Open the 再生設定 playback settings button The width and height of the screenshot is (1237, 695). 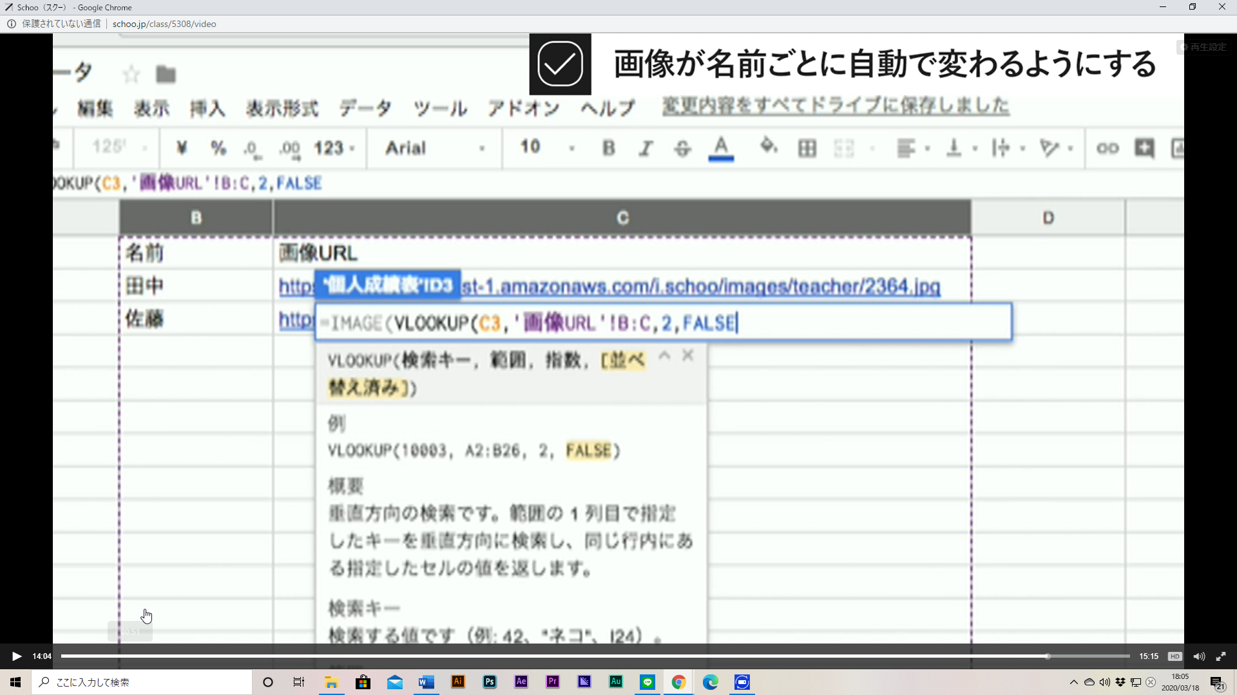tap(1203, 47)
